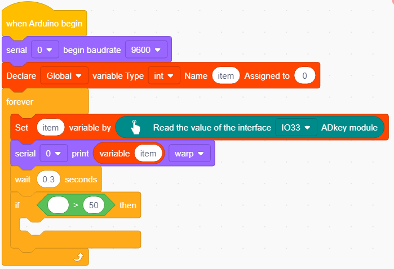Click the loop arrow icon in forever block

click(x=79, y=257)
